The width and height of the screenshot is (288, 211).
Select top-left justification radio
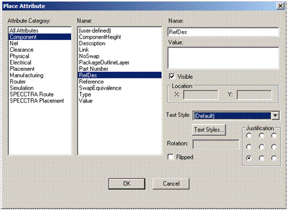[249, 136]
